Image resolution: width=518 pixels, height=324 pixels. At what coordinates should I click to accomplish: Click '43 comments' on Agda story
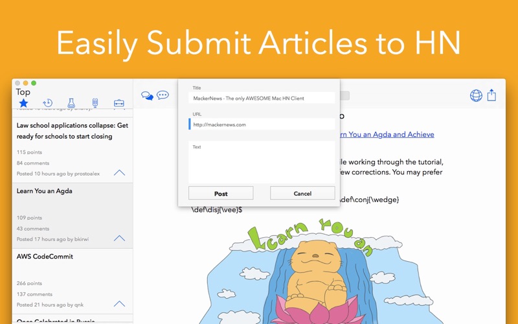(33, 229)
